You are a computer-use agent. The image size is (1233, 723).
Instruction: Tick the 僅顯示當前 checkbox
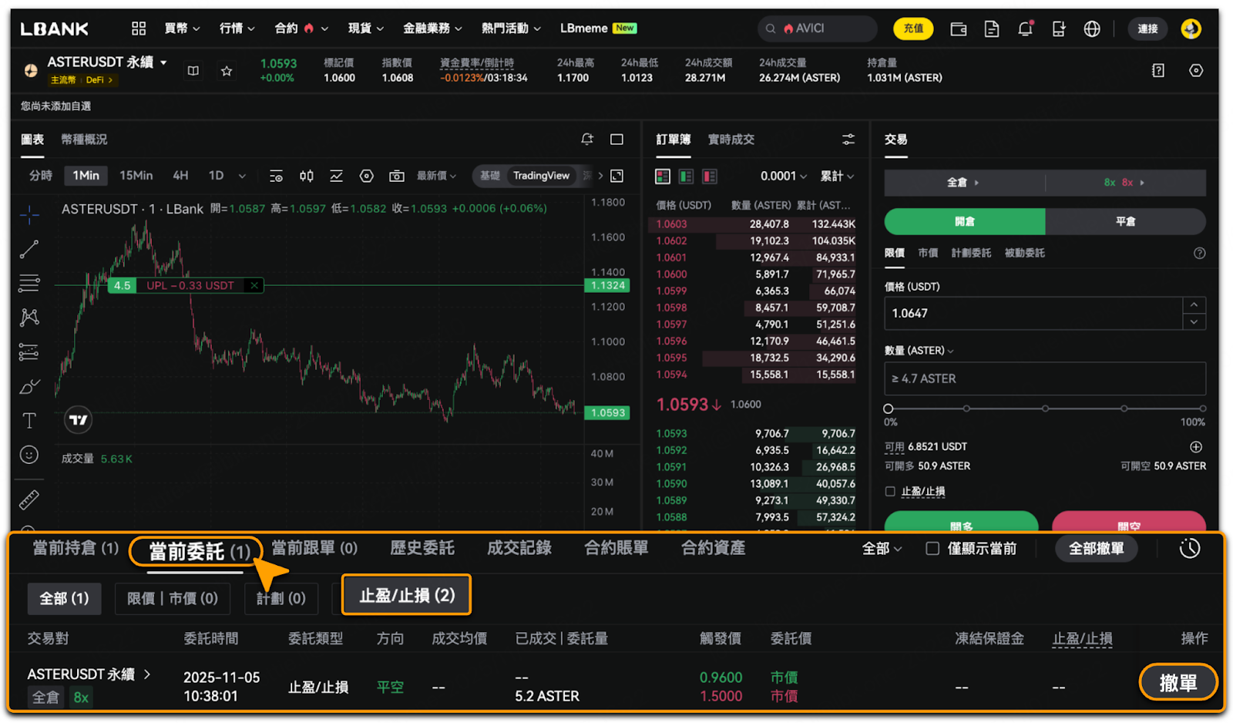click(x=932, y=549)
